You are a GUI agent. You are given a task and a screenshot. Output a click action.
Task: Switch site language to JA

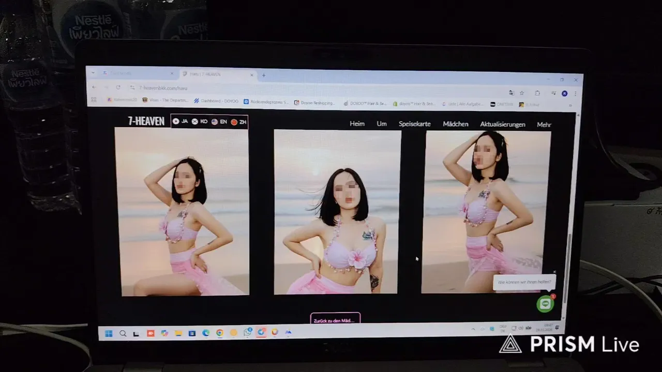(x=180, y=121)
